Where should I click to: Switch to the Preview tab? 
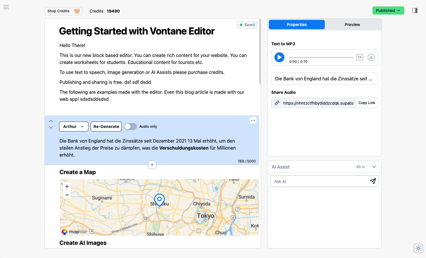click(352, 25)
